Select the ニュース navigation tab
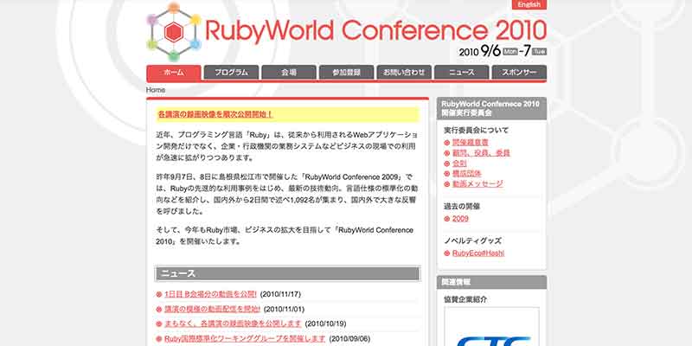The height and width of the screenshot is (346, 692). pos(462,73)
